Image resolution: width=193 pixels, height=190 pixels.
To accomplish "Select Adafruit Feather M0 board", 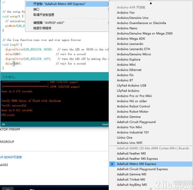I will (x=151, y=153).
